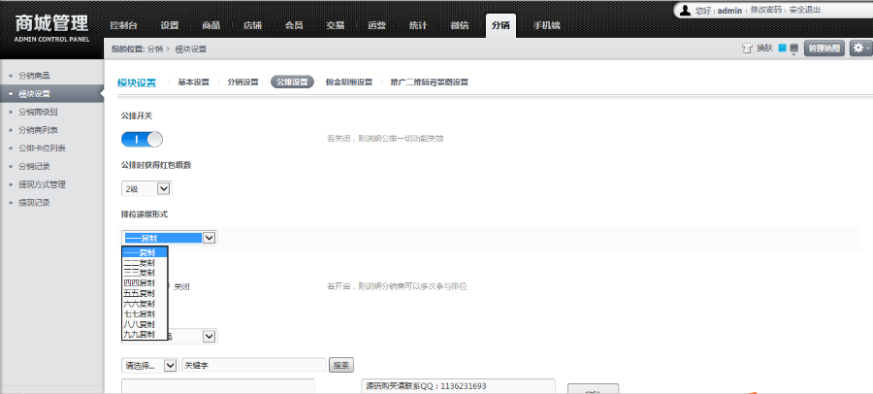873x394 pixels.
Task: Open the 微信 top menu
Action: [x=460, y=25]
